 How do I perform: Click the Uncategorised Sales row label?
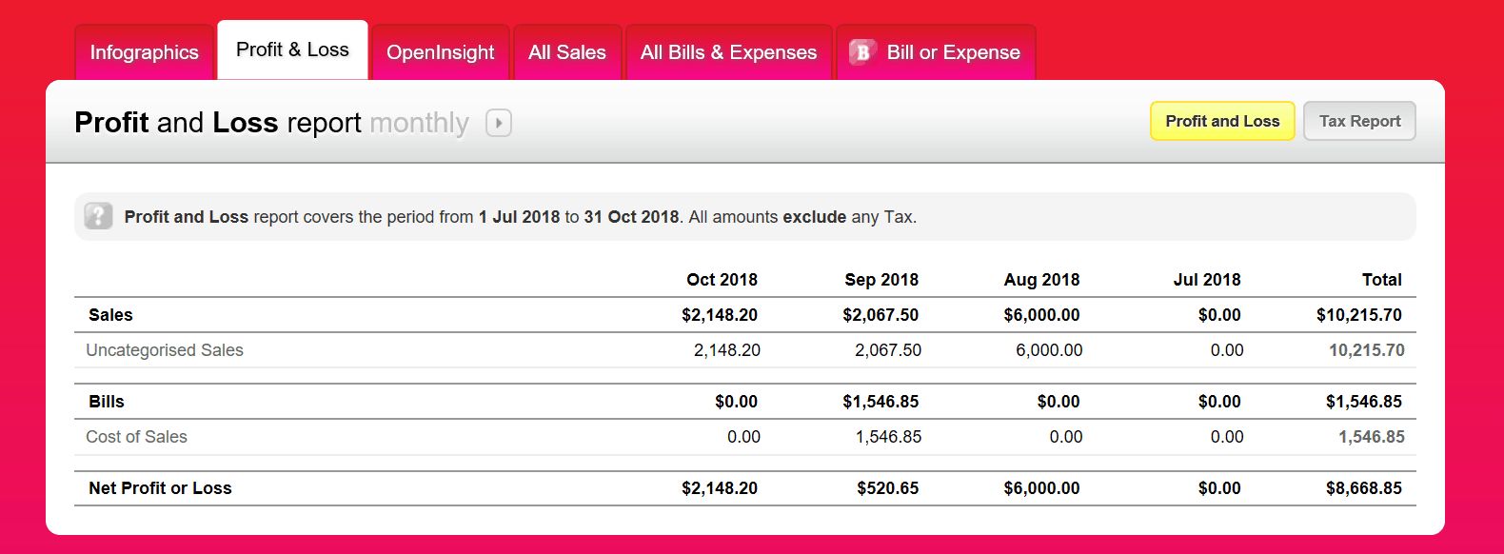(x=165, y=350)
